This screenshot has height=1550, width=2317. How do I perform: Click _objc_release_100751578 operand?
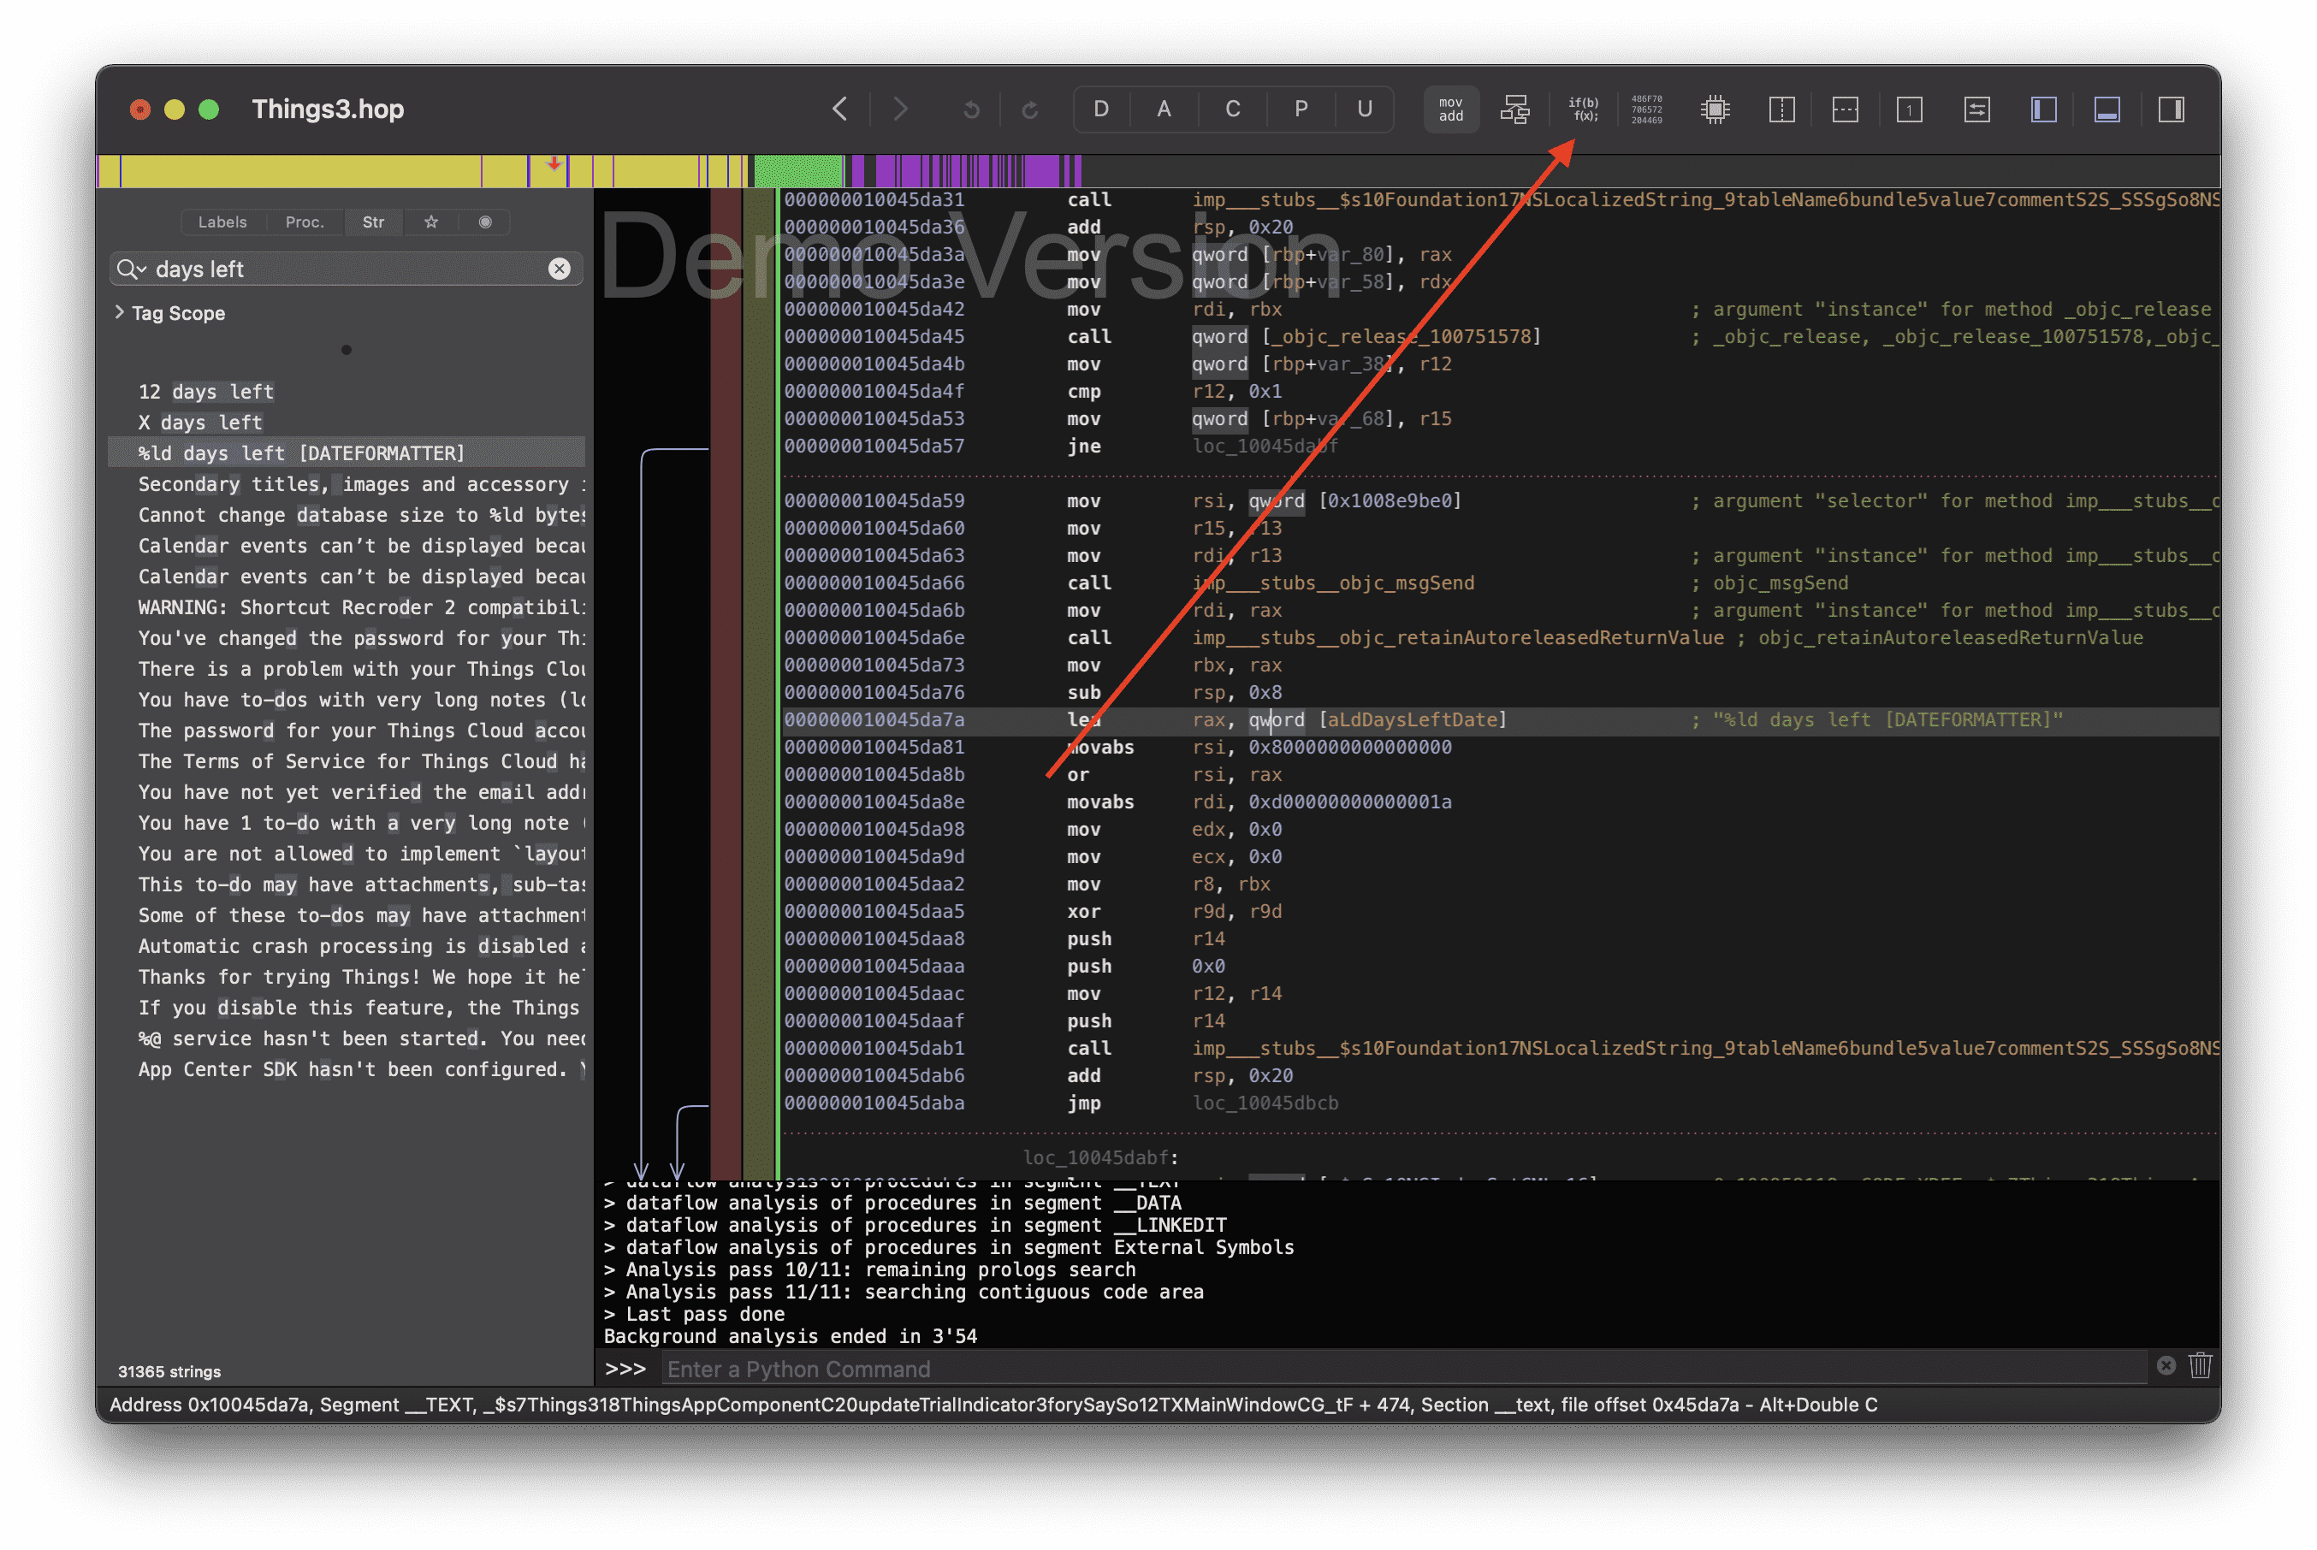point(1401,336)
